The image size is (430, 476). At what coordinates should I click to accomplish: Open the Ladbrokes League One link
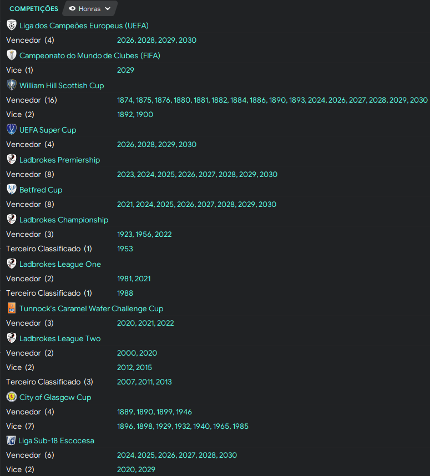point(60,264)
